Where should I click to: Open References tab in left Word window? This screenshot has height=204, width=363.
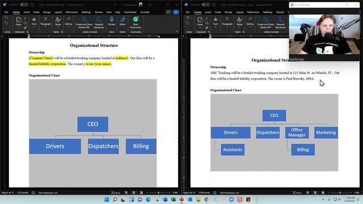point(71,12)
